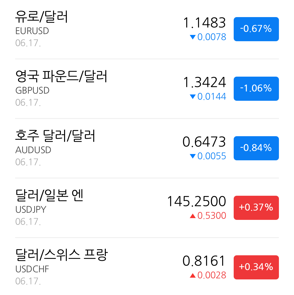Image resolution: width=294 pixels, height=295 pixels.
Task: Open the 달러/일본 엔 pair
Action: pos(147,208)
